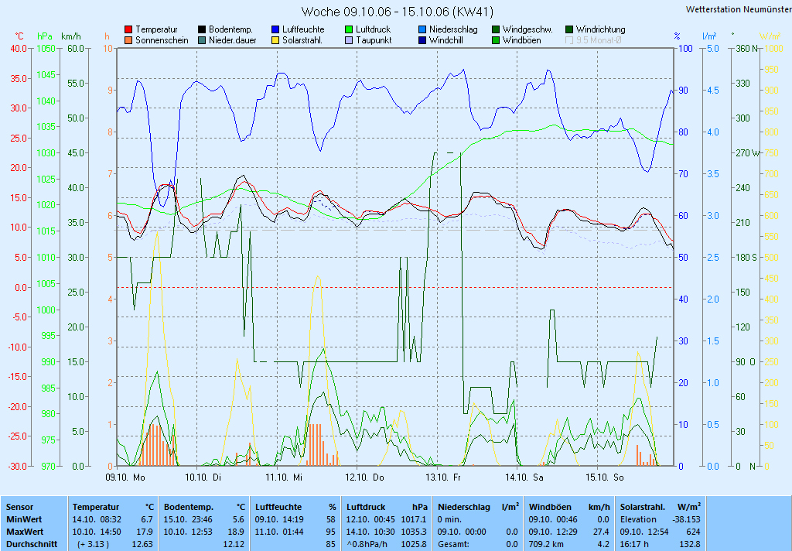Click the 11.10. 01:44 Luftfeuchte time
Image resolution: width=792 pixels, height=551 pixels.
[279, 532]
